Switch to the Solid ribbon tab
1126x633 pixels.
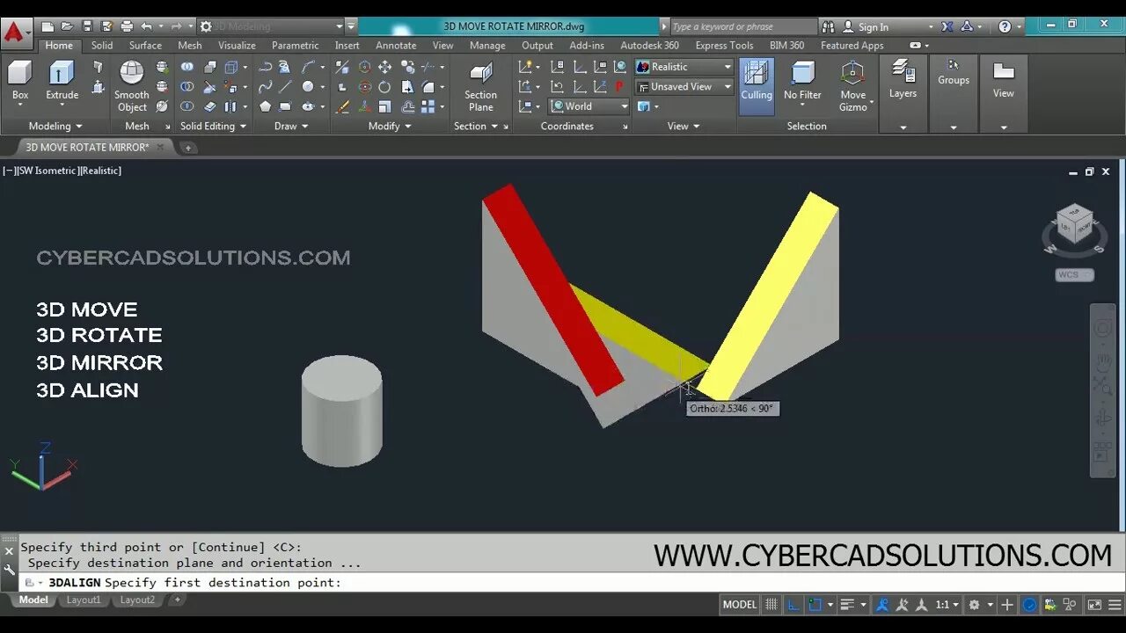tap(102, 45)
